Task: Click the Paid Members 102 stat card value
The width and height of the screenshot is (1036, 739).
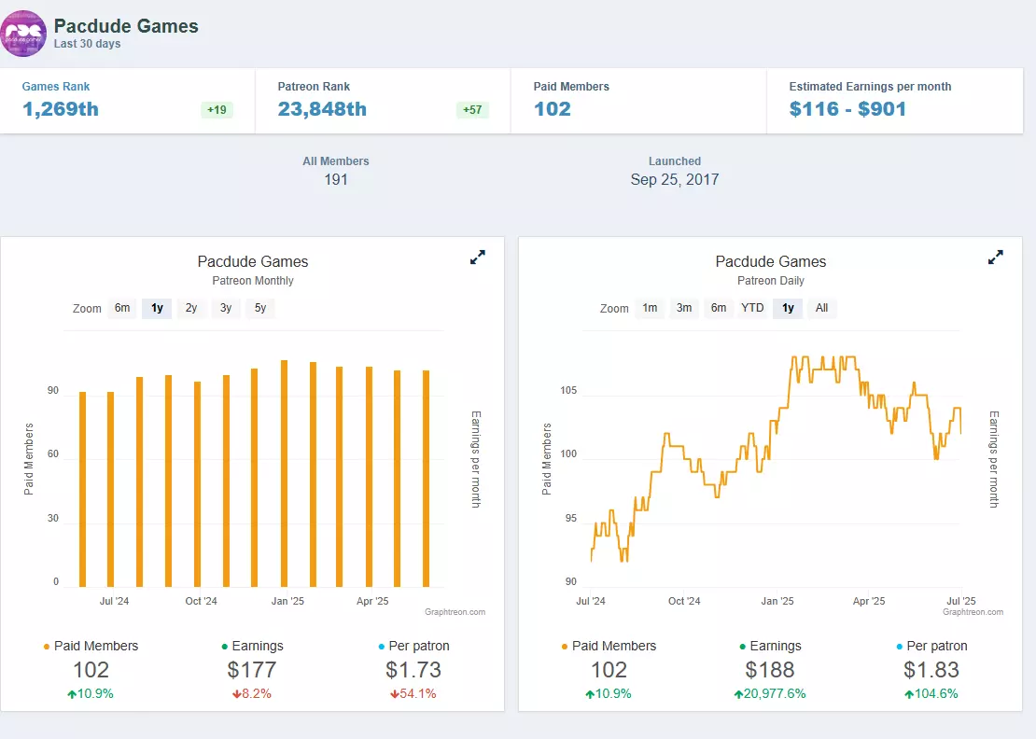Action: pos(553,109)
